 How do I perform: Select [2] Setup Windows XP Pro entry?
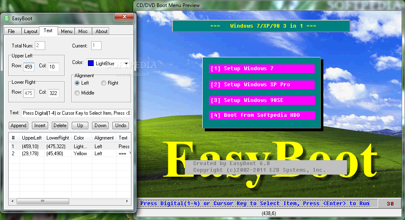pos(262,85)
